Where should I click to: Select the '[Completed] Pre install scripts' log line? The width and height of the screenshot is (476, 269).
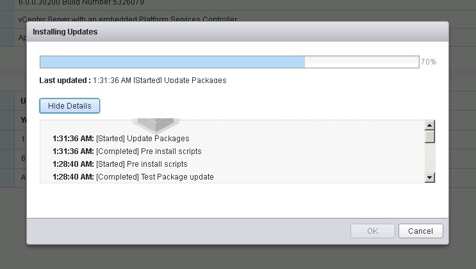tap(127, 151)
